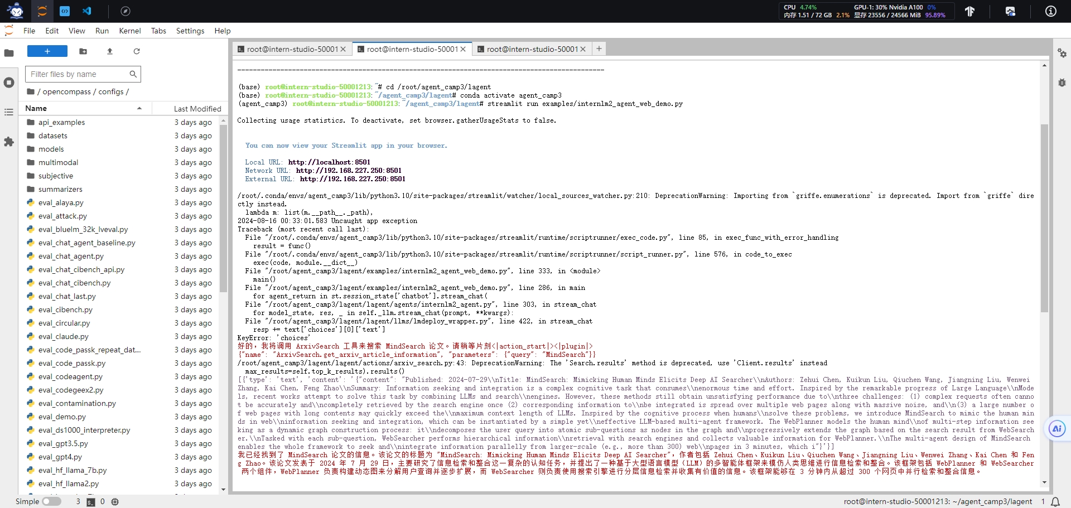
Task: Close the third terminal tab
Action: [583, 49]
